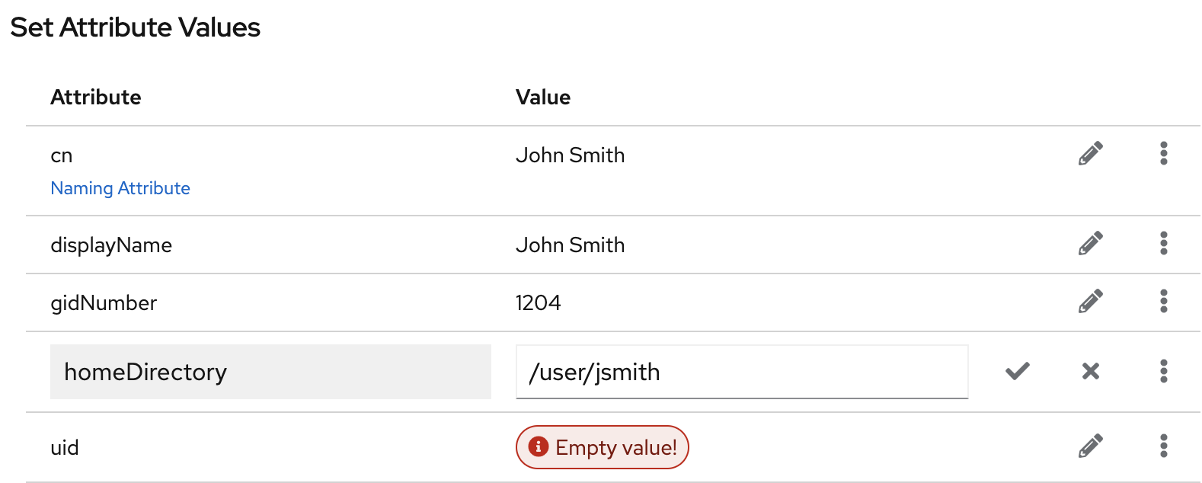Screen dimensions: 1202x483
Task: Edit the cn attribute value pencil icon
Action: click(1090, 154)
